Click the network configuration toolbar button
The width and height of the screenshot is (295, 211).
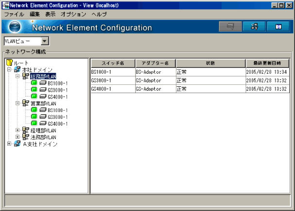254,27
